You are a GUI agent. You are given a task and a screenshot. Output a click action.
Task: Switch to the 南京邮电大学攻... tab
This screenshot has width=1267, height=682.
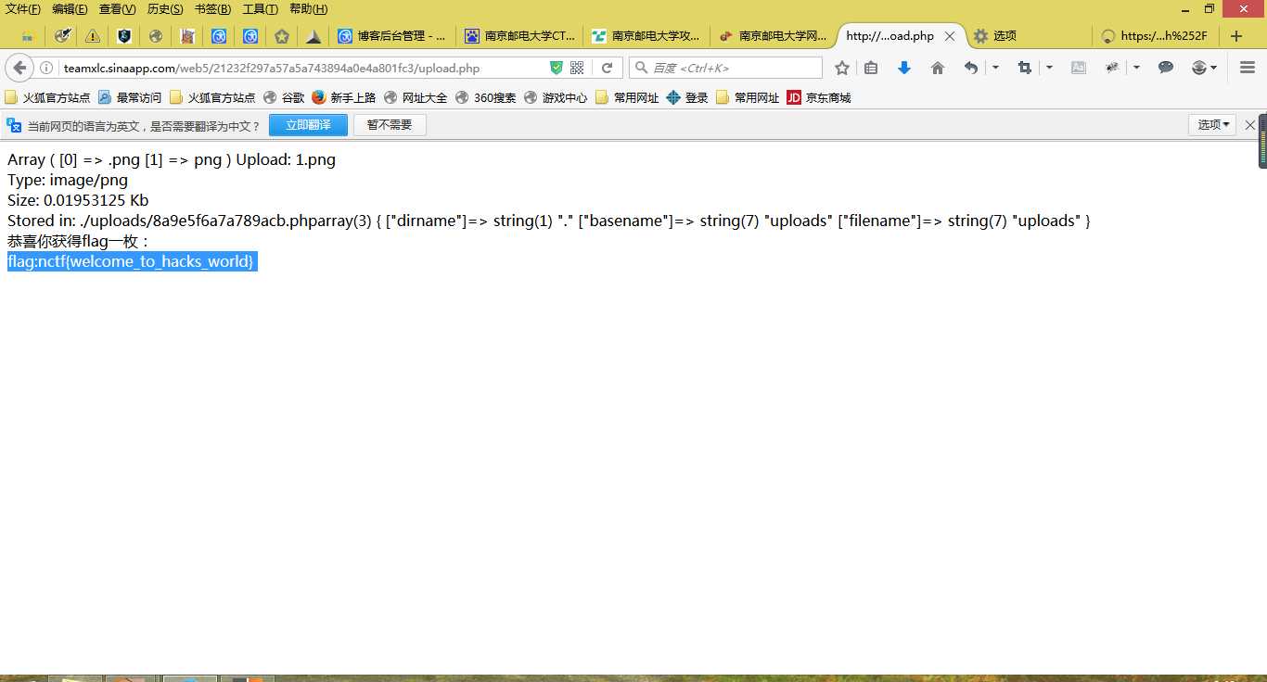click(646, 36)
